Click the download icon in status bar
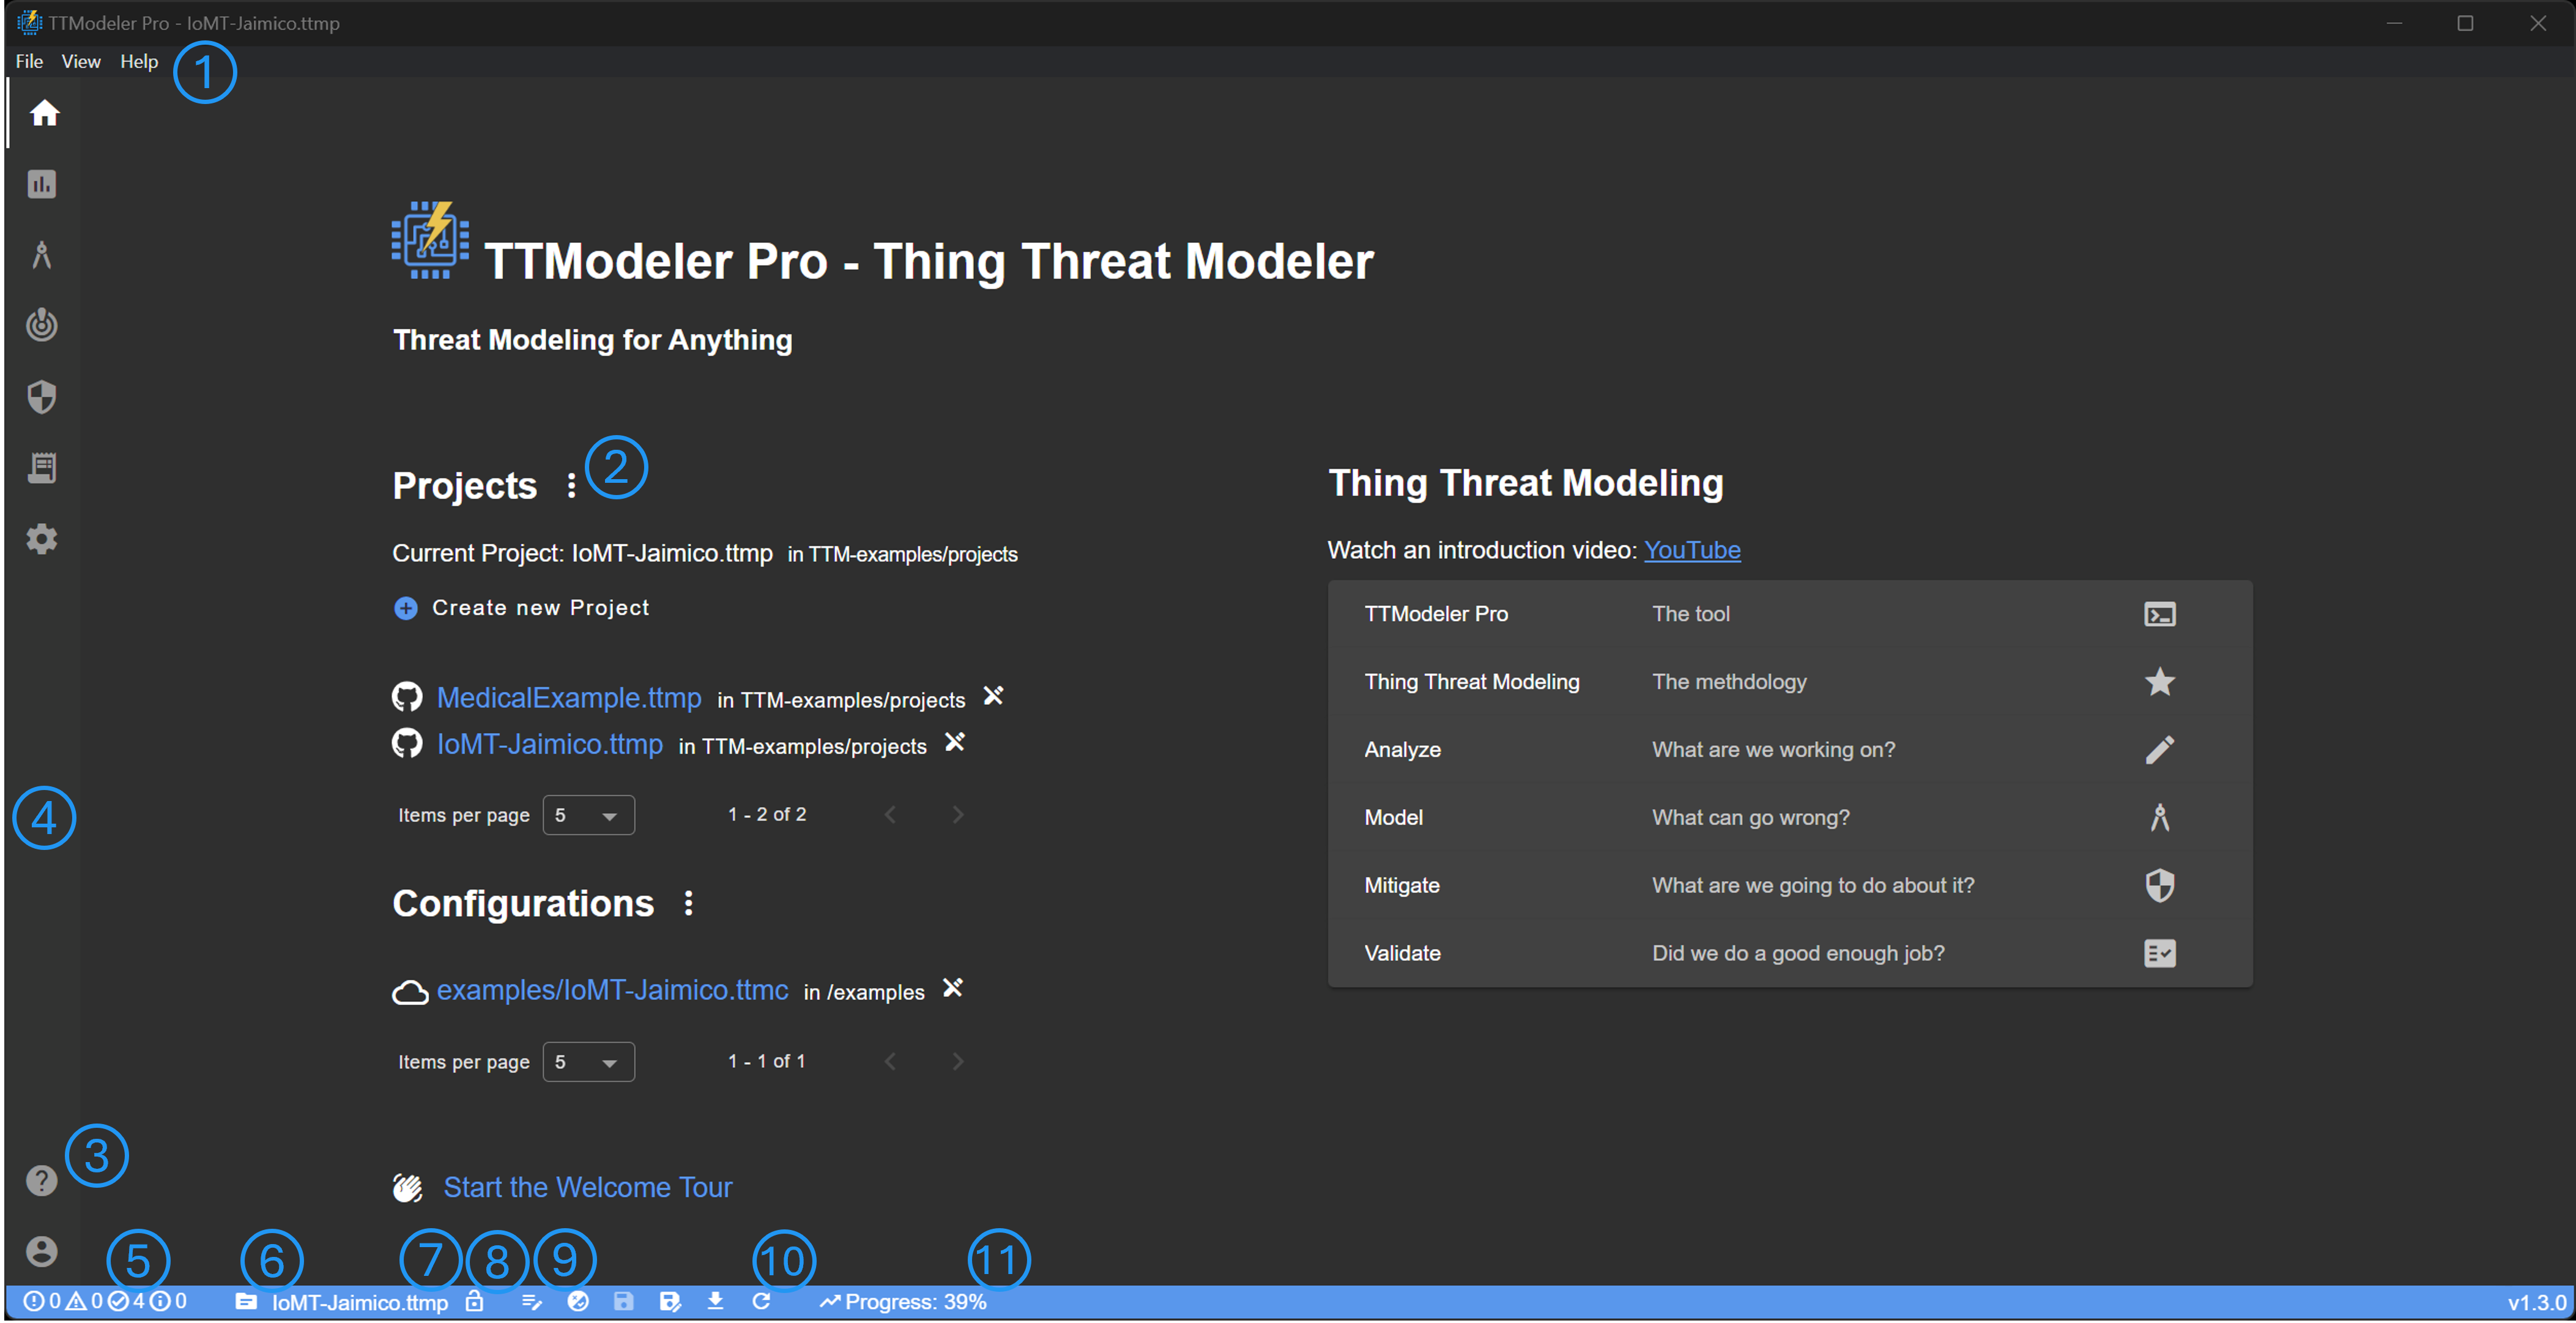 [x=716, y=1302]
